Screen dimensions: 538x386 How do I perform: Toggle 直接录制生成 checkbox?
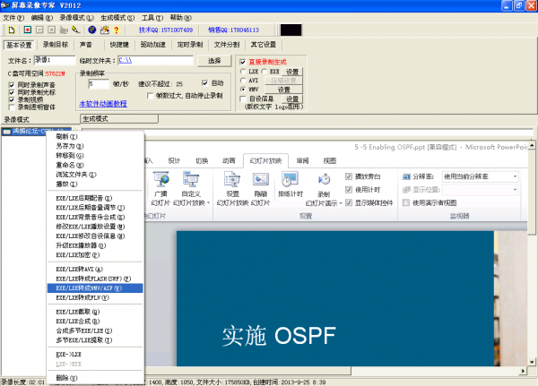click(x=243, y=62)
